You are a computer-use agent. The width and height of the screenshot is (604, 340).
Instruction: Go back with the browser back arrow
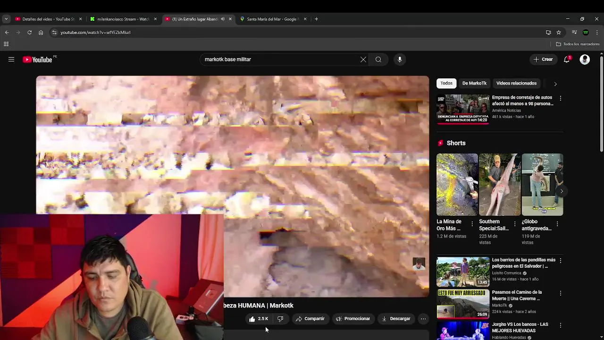pyautogui.click(x=7, y=33)
